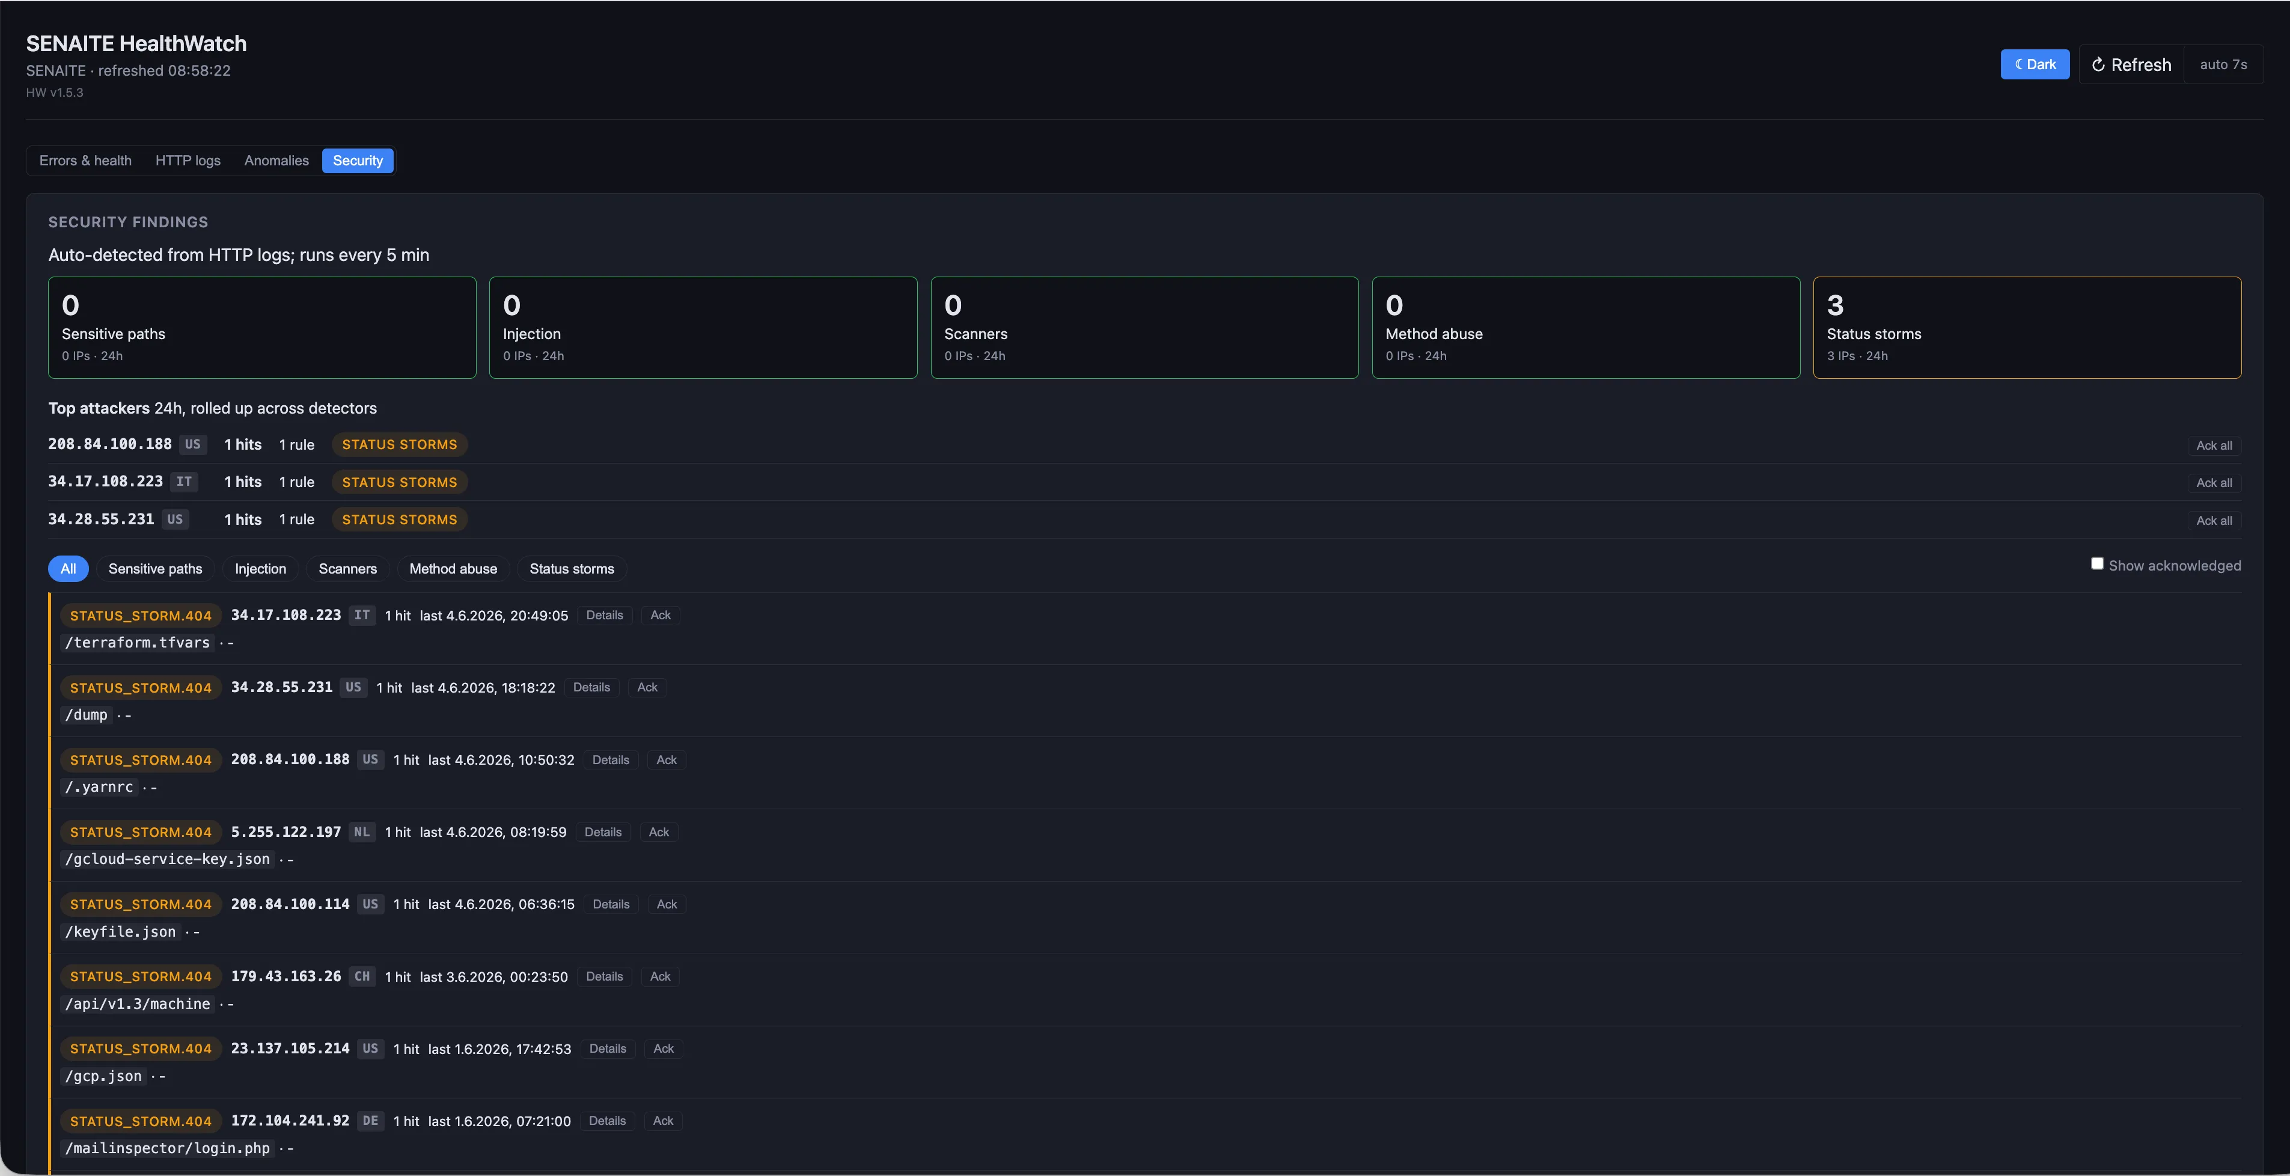Viewport: 2290px width, 1176px height.
Task: Open the Status storms summary card
Action: (x=2027, y=327)
